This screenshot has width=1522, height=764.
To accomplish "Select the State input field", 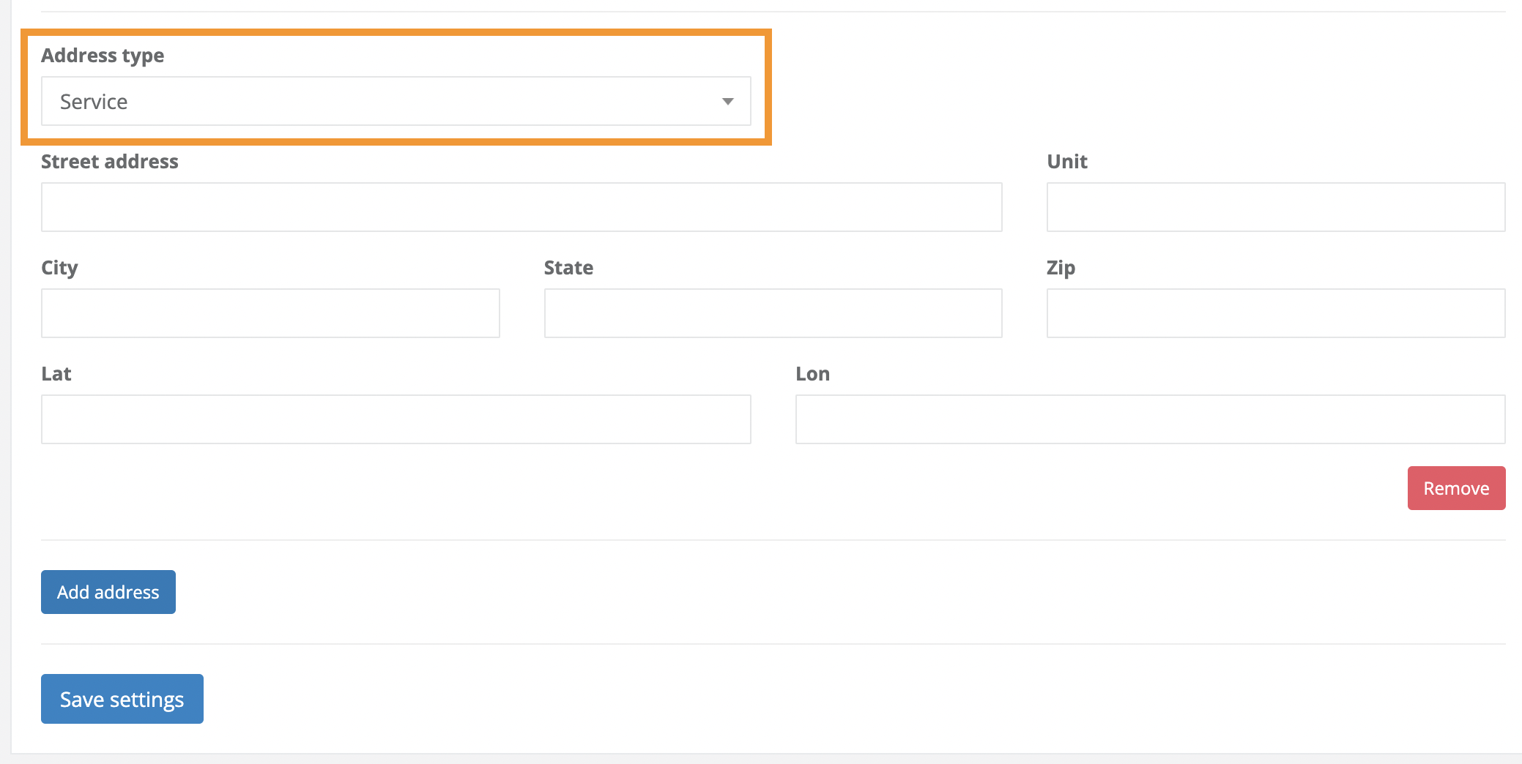I will pyautogui.click(x=773, y=313).
